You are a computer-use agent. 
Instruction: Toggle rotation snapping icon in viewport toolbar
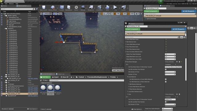(x=122, y=14)
